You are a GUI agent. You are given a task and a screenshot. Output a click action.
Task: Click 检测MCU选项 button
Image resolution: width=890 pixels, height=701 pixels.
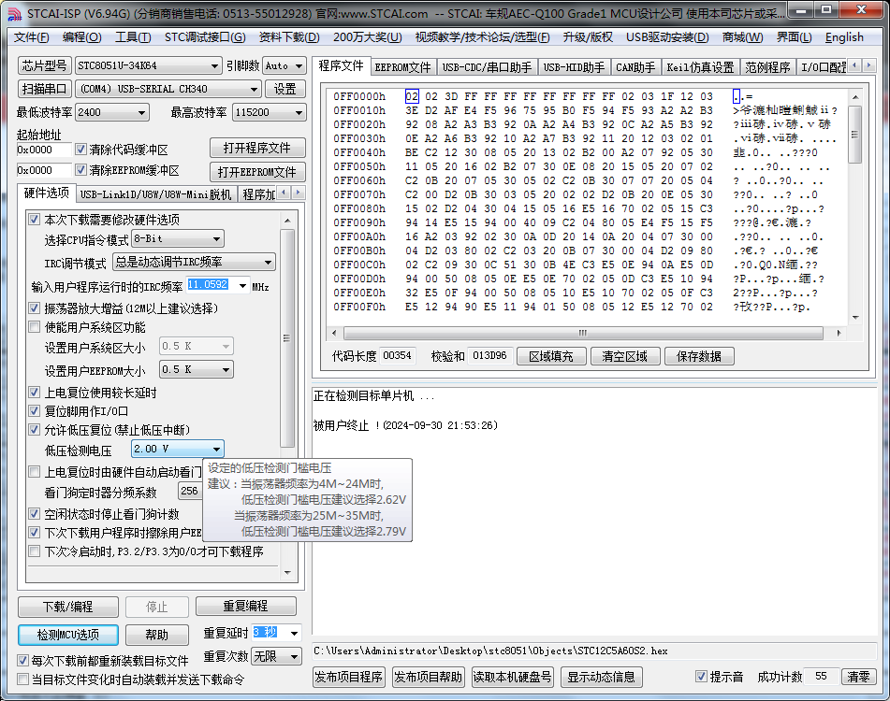(68, 635)
